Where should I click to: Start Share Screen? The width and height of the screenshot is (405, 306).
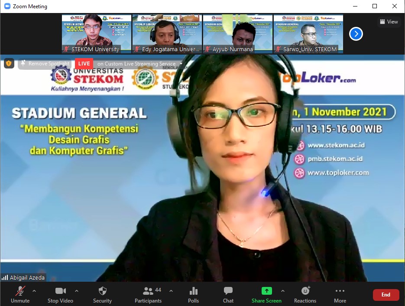pos(266,295)
